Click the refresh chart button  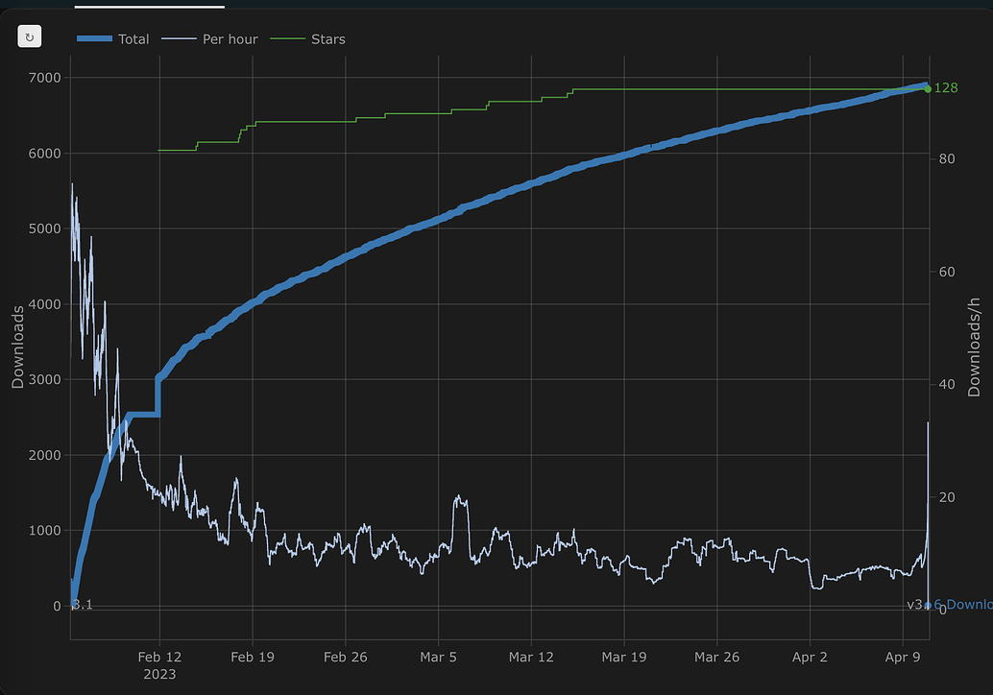(x=29, y=37)
